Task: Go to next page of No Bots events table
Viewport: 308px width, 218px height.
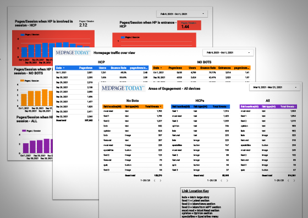Action: (x=161, y=181)
